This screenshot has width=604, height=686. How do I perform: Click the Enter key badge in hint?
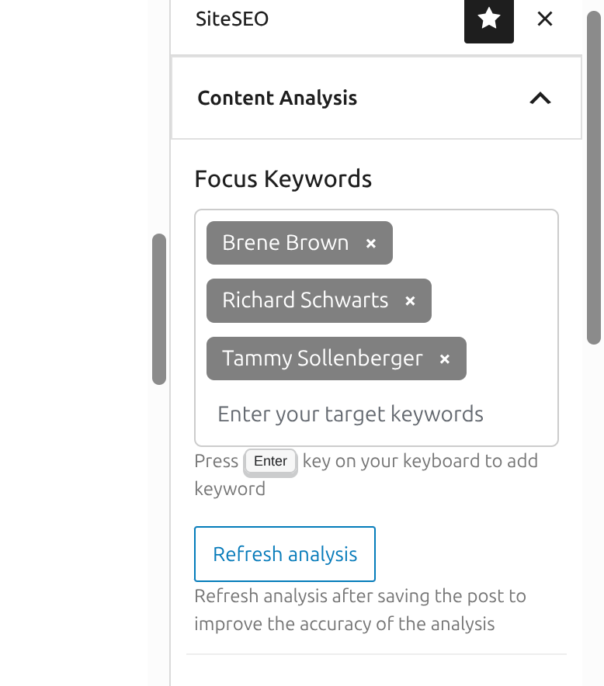tap(270, 462)
